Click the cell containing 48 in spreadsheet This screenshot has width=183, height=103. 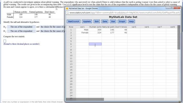click(121, 30)
